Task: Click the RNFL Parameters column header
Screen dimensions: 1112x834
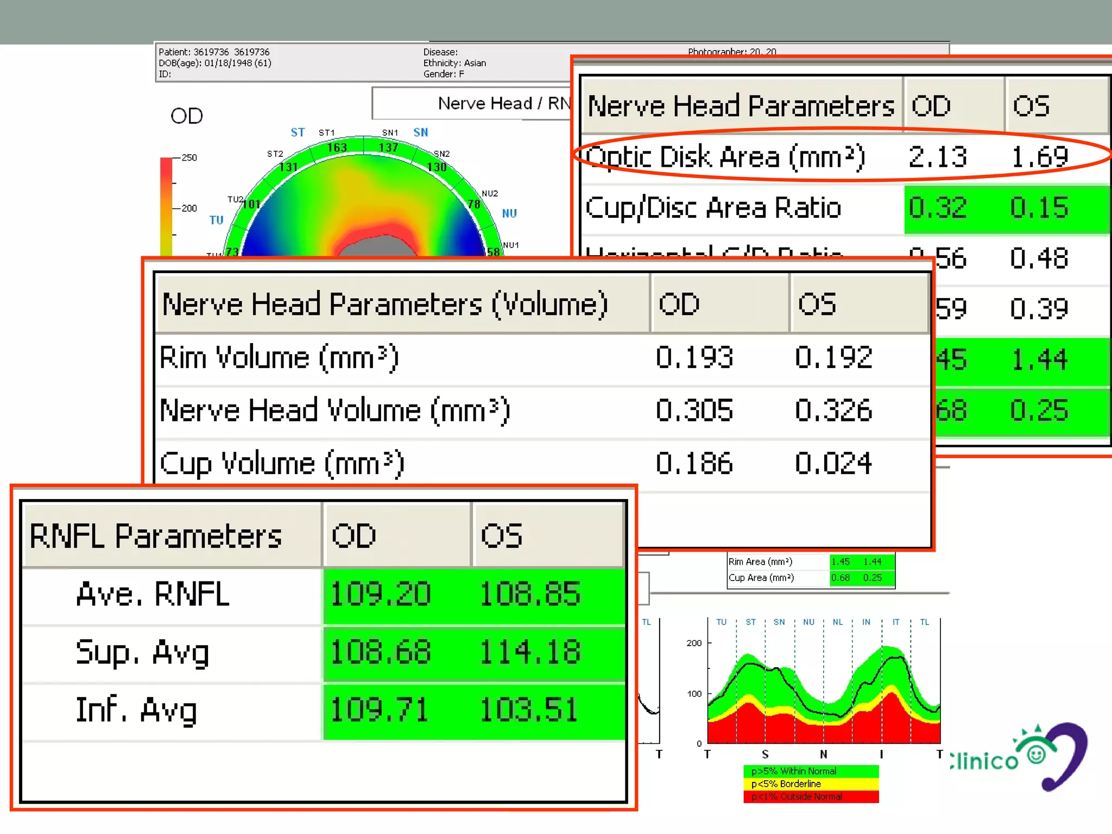Action: [156, 536]
